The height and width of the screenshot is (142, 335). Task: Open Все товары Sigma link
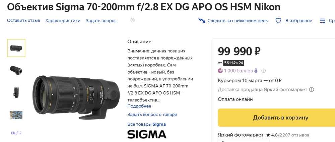click(x=147, y=124)
